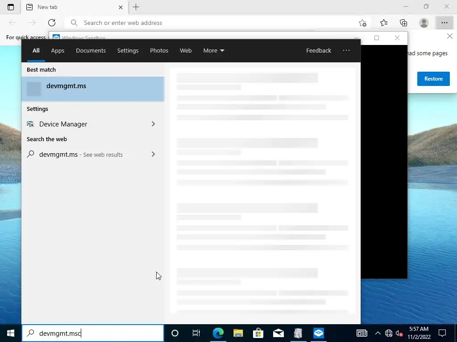
Task: Open the devmgmt.ms best match result
Action: click(x=93, y=89)
